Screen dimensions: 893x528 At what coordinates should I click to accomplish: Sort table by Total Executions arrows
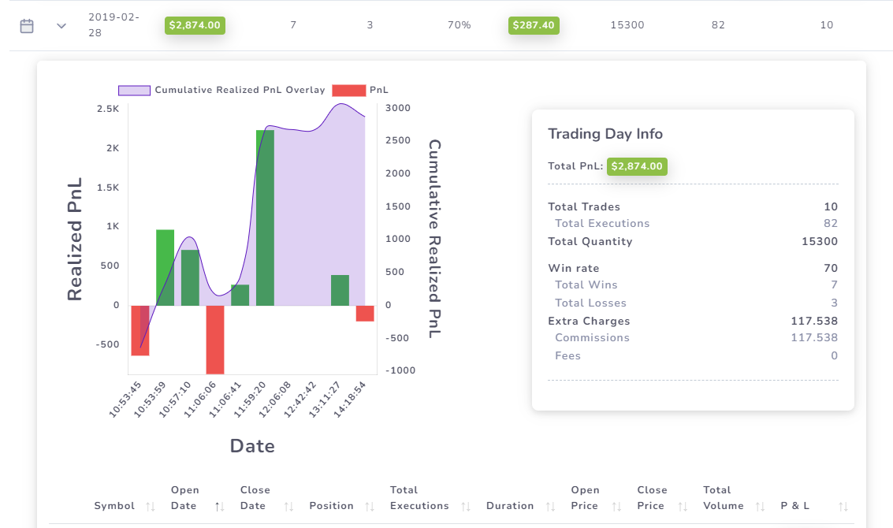tap(466, 507)
